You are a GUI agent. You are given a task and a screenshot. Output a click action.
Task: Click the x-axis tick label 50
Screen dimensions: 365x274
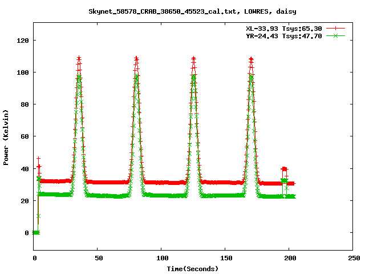(99, 258)
